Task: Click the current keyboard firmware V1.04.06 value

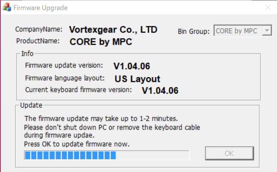Action: [160, 90]
